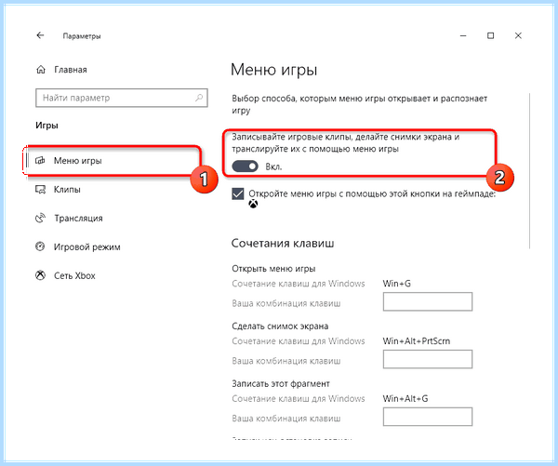Maximize the Параметры window
The image size is (558, 466).
pyautogui.click(x=490, y=35)
